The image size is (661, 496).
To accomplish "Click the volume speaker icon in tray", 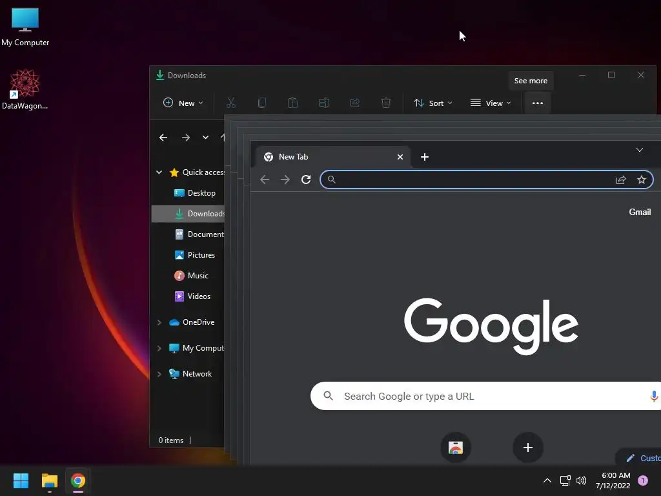I will click(x=581, y=480).
